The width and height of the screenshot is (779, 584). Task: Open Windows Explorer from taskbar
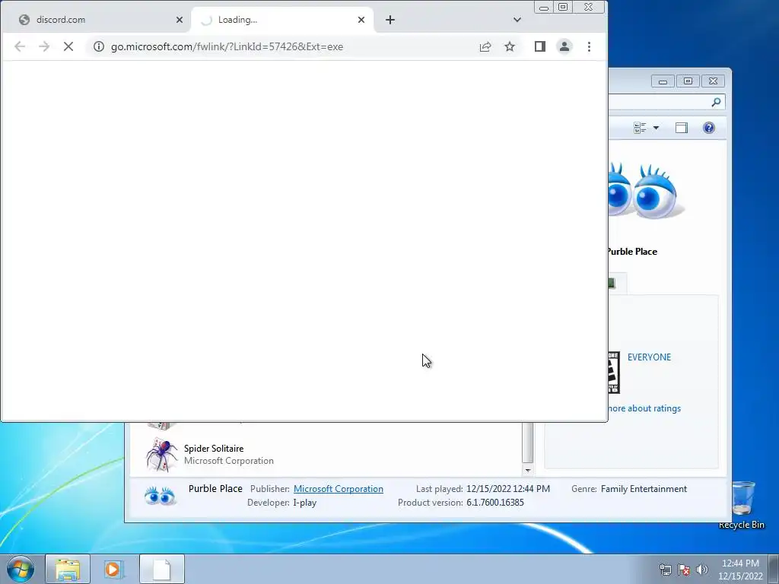click(68, 569)
